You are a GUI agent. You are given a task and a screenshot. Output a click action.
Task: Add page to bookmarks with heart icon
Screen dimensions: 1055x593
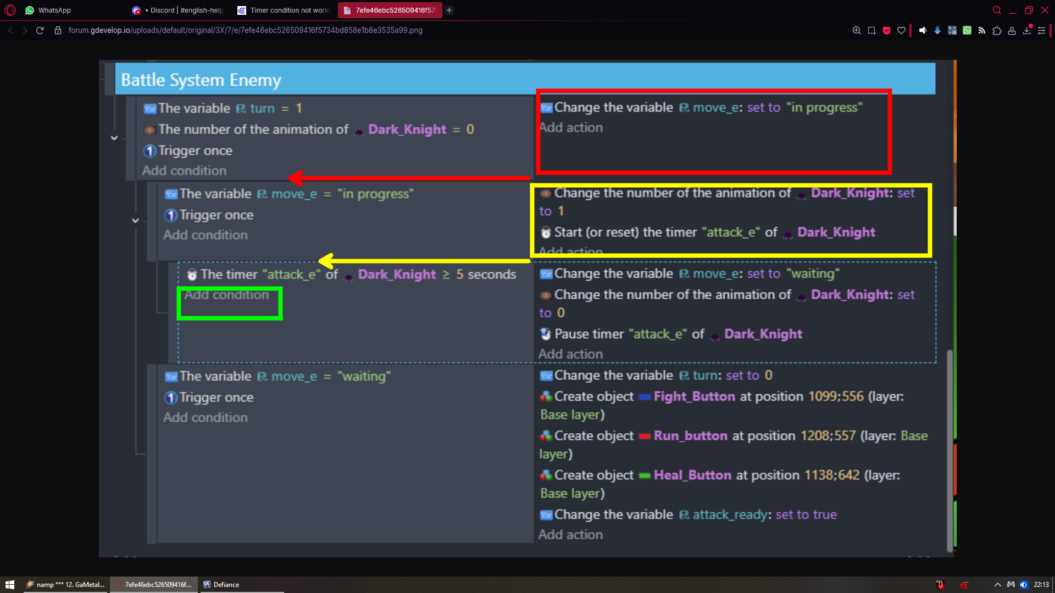[901, 31]
